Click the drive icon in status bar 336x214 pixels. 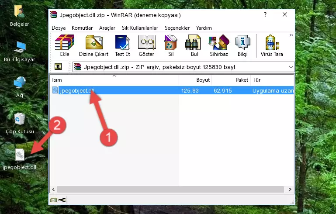tap(54, 200)
